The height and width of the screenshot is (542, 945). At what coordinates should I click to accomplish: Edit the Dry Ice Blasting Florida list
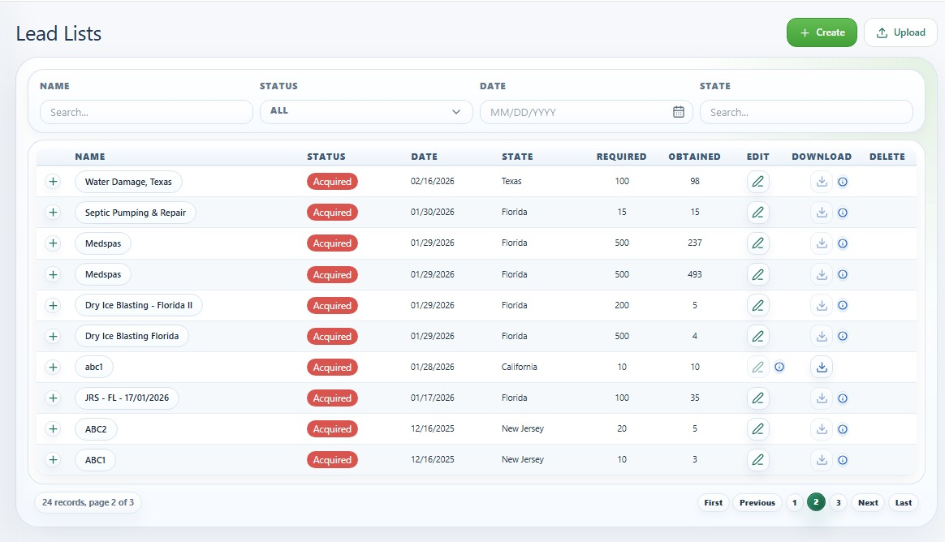[757, 336]
